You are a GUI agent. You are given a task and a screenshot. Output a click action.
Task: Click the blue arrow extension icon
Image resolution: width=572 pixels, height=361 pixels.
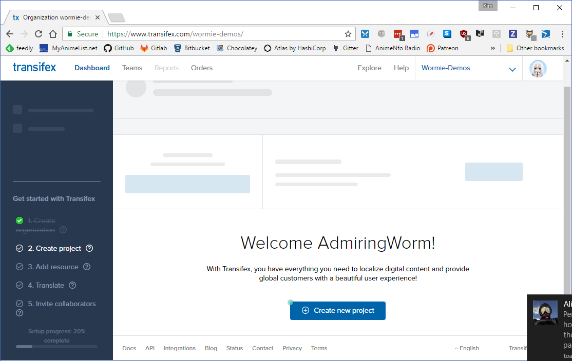pos(546,34)
